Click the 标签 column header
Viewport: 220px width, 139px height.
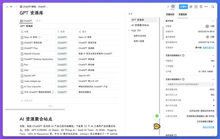[67, 32]
